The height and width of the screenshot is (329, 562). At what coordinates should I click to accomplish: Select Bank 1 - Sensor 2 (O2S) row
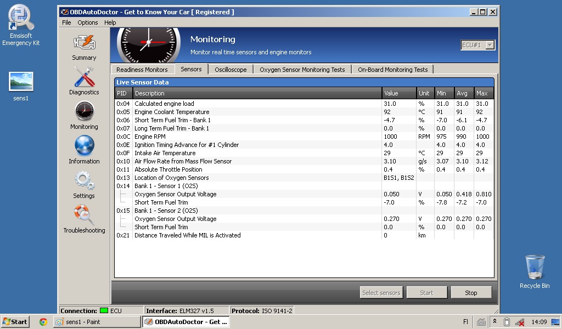[x=304, y=211]
